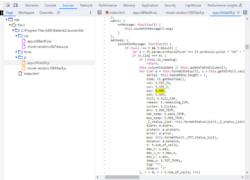Click the red error icon on index.html tab
The image size is (250, 180).
coord(107,12)
